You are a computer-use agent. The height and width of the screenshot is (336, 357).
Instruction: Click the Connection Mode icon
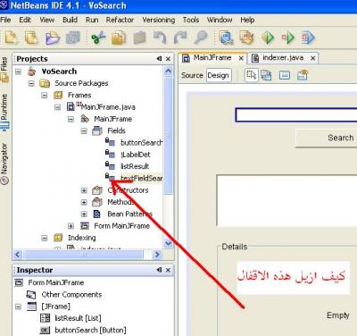(x=266, y=75)
